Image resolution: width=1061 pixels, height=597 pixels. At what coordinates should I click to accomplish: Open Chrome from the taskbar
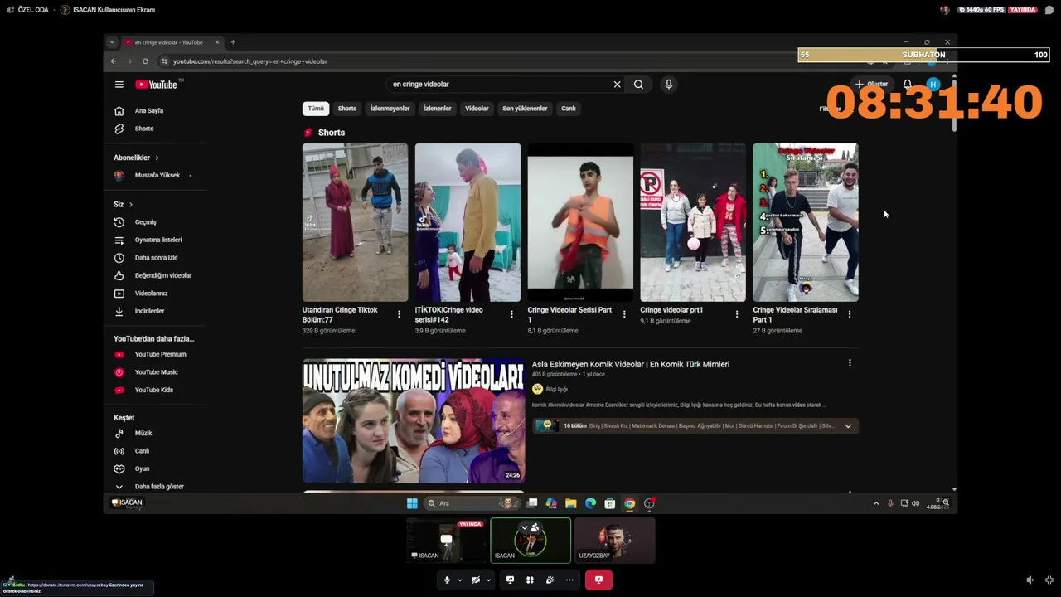tap(630, 503)
